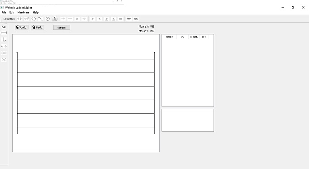The image size is (309, 169).
Task: Choose the OR branch tool in Edit sidebar
Action: (x=4, y=39)
